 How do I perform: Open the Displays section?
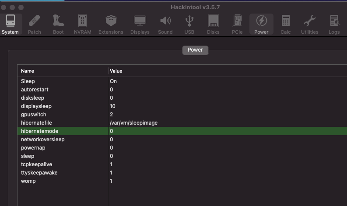(x=140, y=24)
